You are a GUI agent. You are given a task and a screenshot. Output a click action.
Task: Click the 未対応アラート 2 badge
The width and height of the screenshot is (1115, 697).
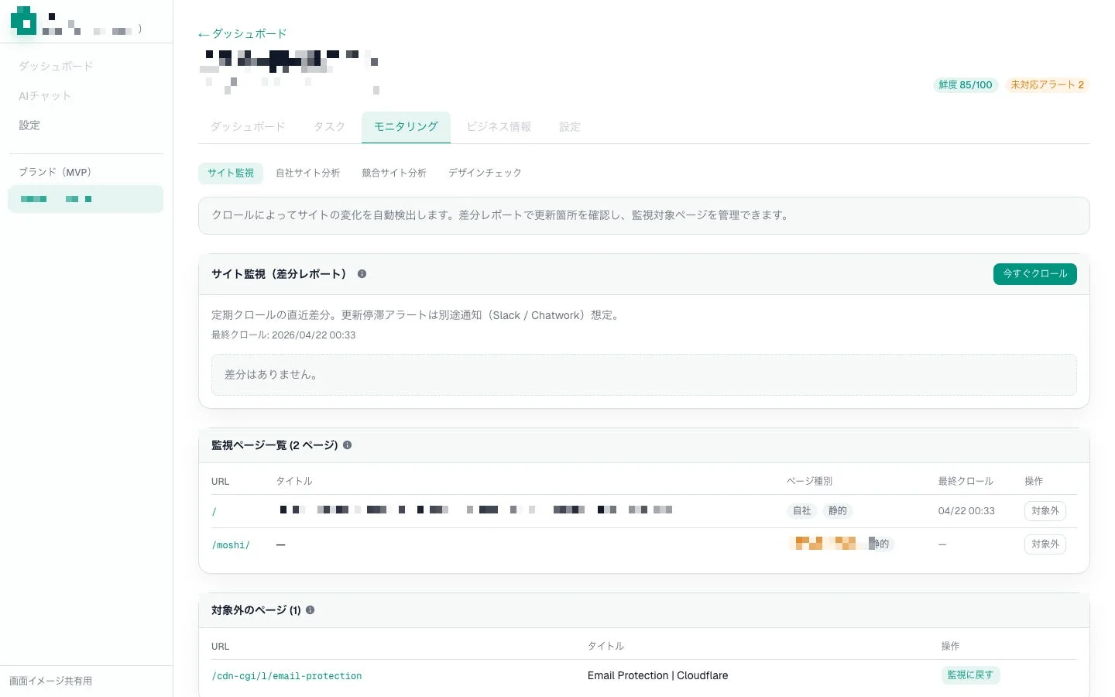coord(1047,85)
